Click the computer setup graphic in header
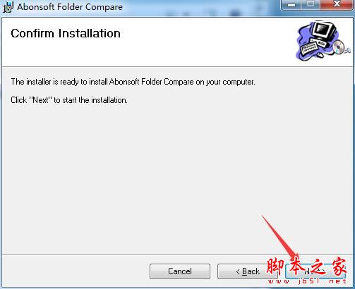This screenshot has height=289, width=355. (323, 41)
